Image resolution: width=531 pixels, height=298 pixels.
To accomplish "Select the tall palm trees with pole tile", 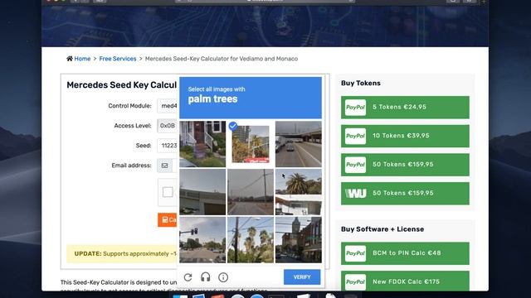I will click(x=251, y=240).
